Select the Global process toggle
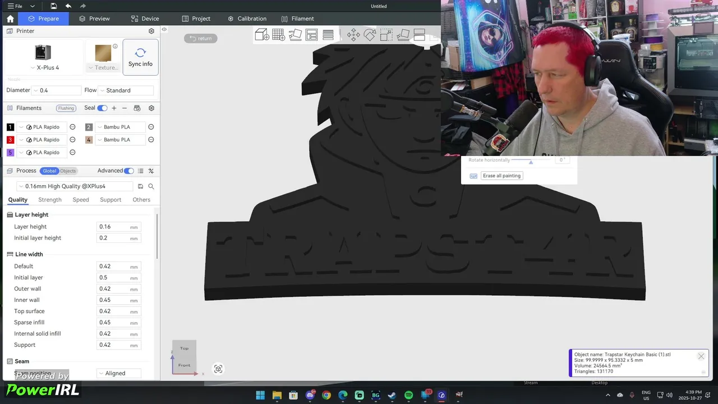 (49, 171)
